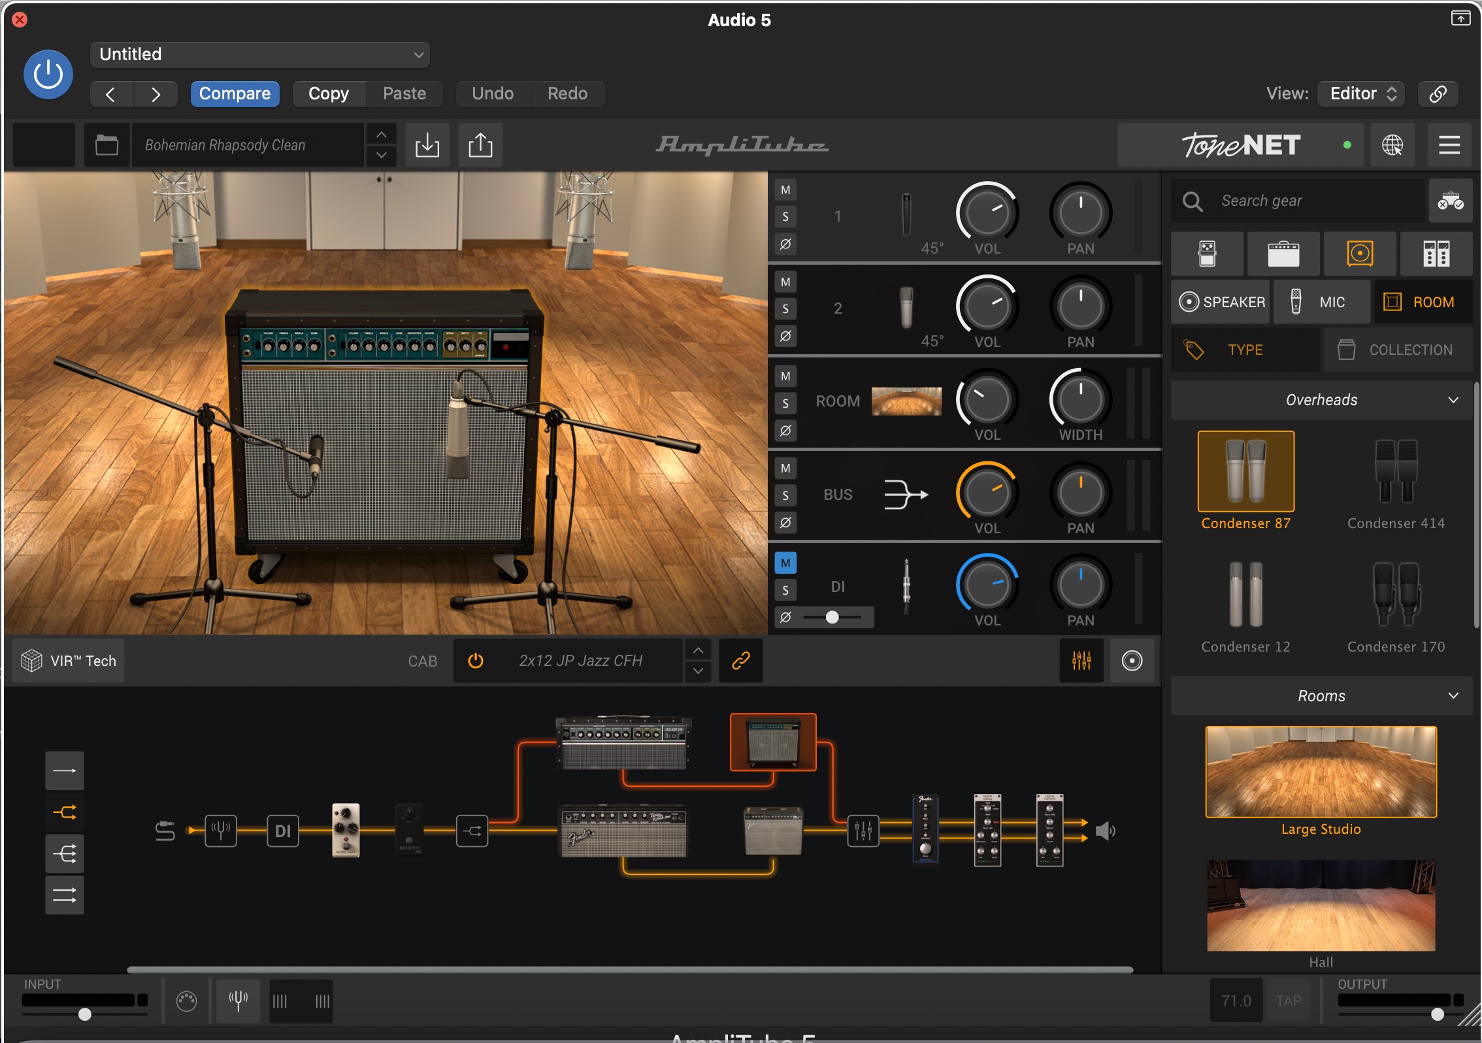Select Condenser 87 overhead mics
Image resolution: width=1482 pixels, height=1043 pixels.
pos(1245,481)
